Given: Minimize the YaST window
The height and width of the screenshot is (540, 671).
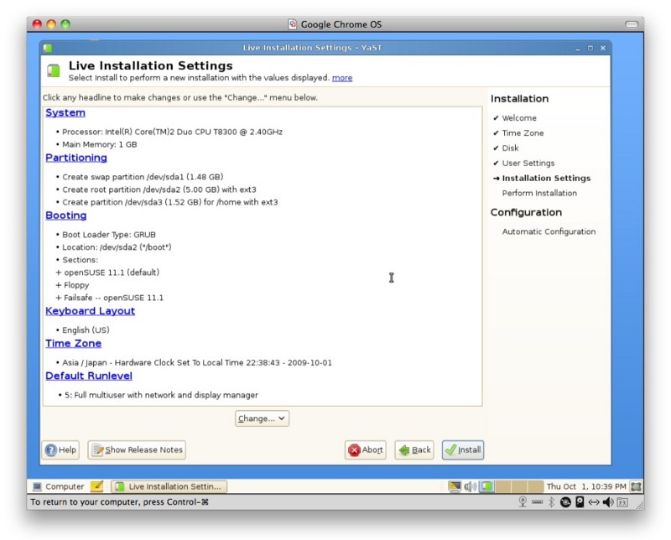Looking at the screenshot, I should pos(577,49).
